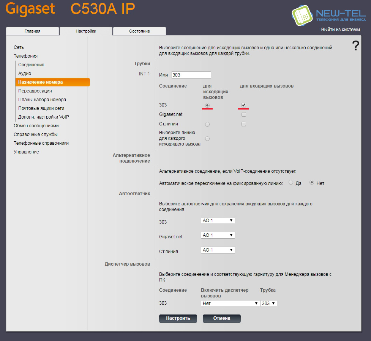Select Ст.линия radio for outgoing calls

pyautogui.click(x=207, y=124)
